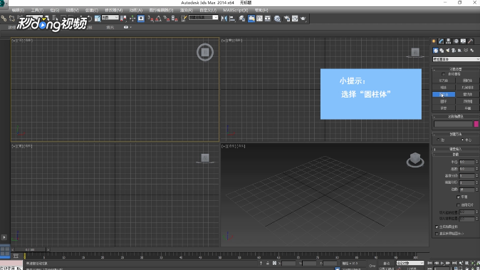Screen dimensions: 480x270
Task: Enable the 真实世界贴图大小 checkbox
Action: pyautogui.click(x=437, y=234)
